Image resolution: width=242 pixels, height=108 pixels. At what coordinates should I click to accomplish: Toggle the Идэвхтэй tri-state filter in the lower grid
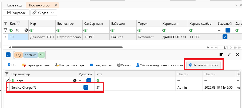click(89, 80)
